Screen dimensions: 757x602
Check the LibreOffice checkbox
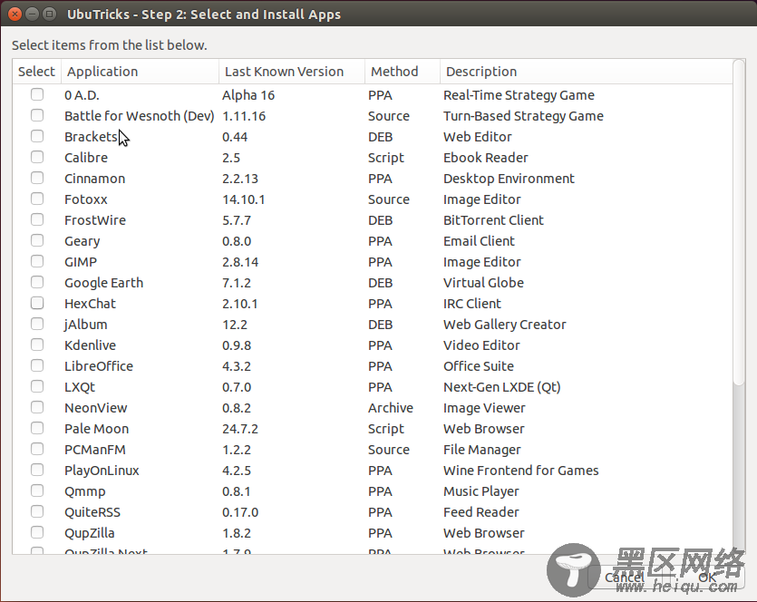click(37, 365)
